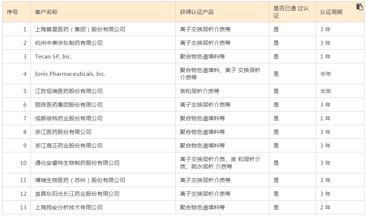Select the Tecan SP, Inc. cell
Image resolution: width=366 pixels, height=216 pixels.
pos(53,57)
